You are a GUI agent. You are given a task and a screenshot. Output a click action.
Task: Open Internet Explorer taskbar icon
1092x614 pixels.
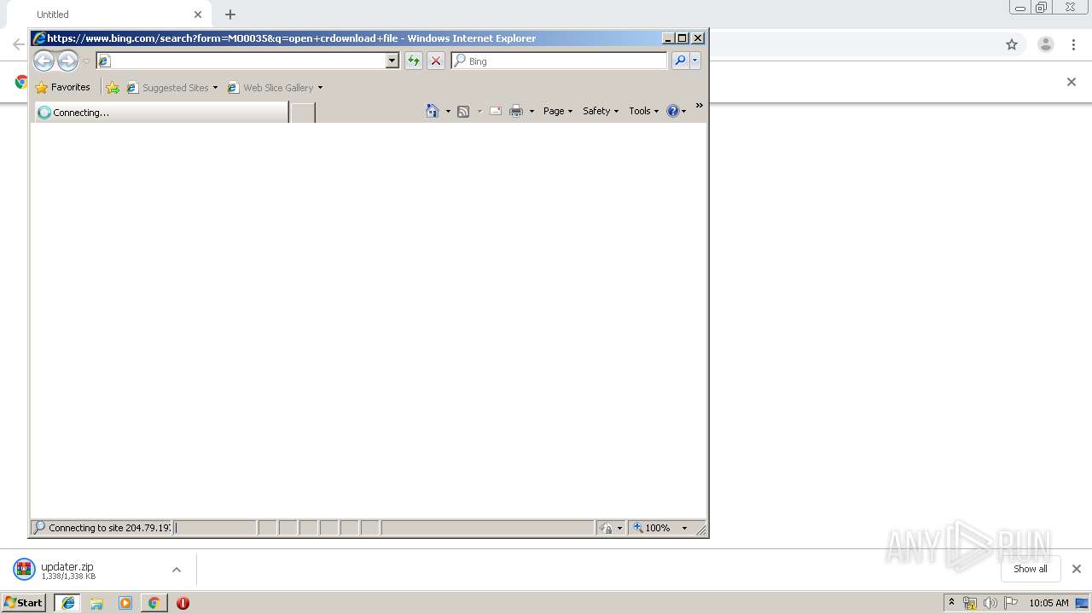click(x=67, y=603)
